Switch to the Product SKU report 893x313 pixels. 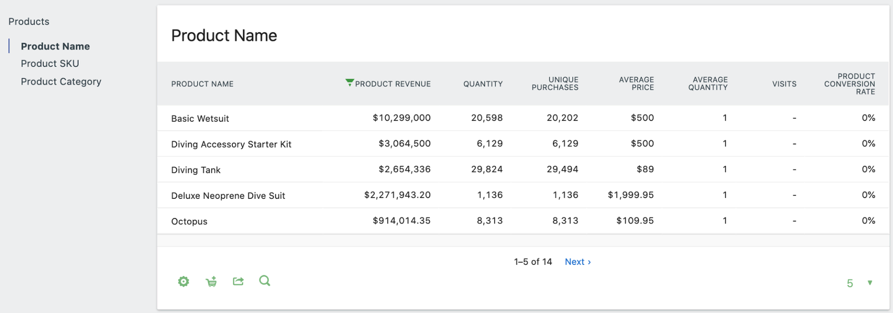[x=50, y=64]
